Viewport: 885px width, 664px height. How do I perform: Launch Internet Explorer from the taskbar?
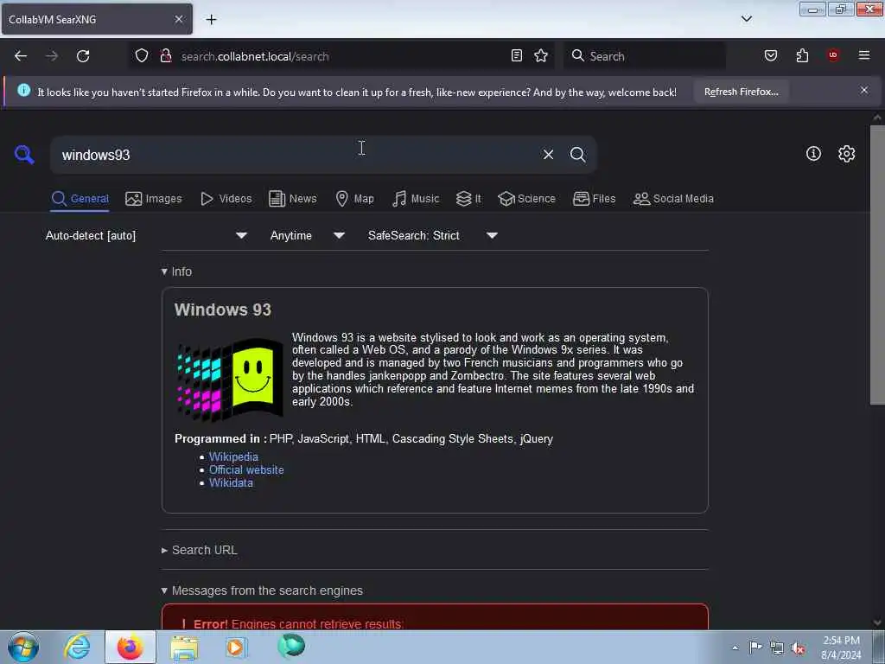click(x=77, y=647)
